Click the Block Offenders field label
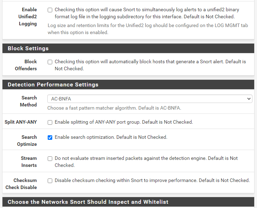This screenshot has height=208, width=257. [26, 65]
